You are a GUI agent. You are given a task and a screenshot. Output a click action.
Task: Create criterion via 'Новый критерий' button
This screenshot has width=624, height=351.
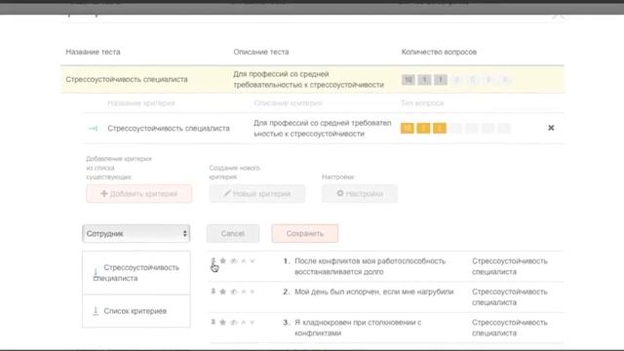coord(257,193)
